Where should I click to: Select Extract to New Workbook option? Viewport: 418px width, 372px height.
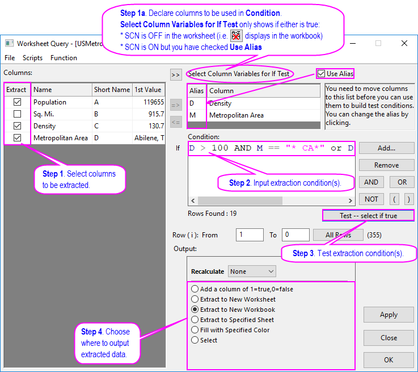pos(195,310)
